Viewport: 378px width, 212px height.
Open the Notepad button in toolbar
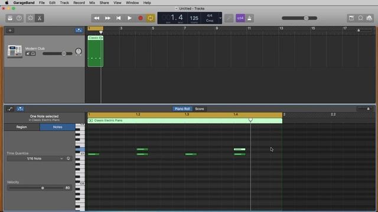coord(351,18)
